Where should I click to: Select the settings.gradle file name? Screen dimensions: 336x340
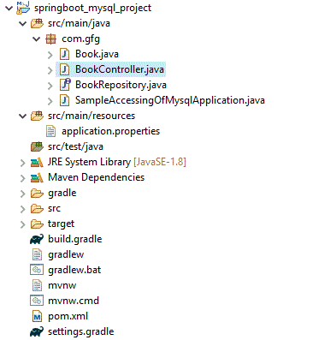pyautogui.click(x=81, y=331)
